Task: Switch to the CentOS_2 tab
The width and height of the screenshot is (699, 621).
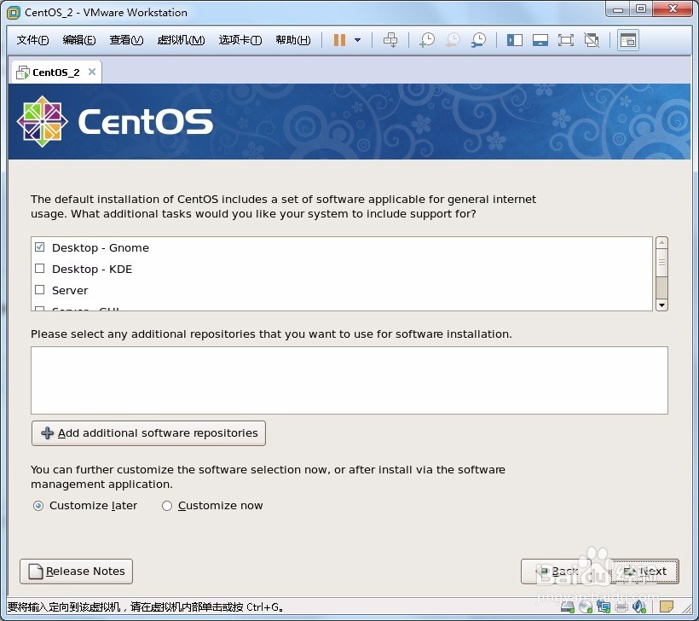Action: pos(56,73)
